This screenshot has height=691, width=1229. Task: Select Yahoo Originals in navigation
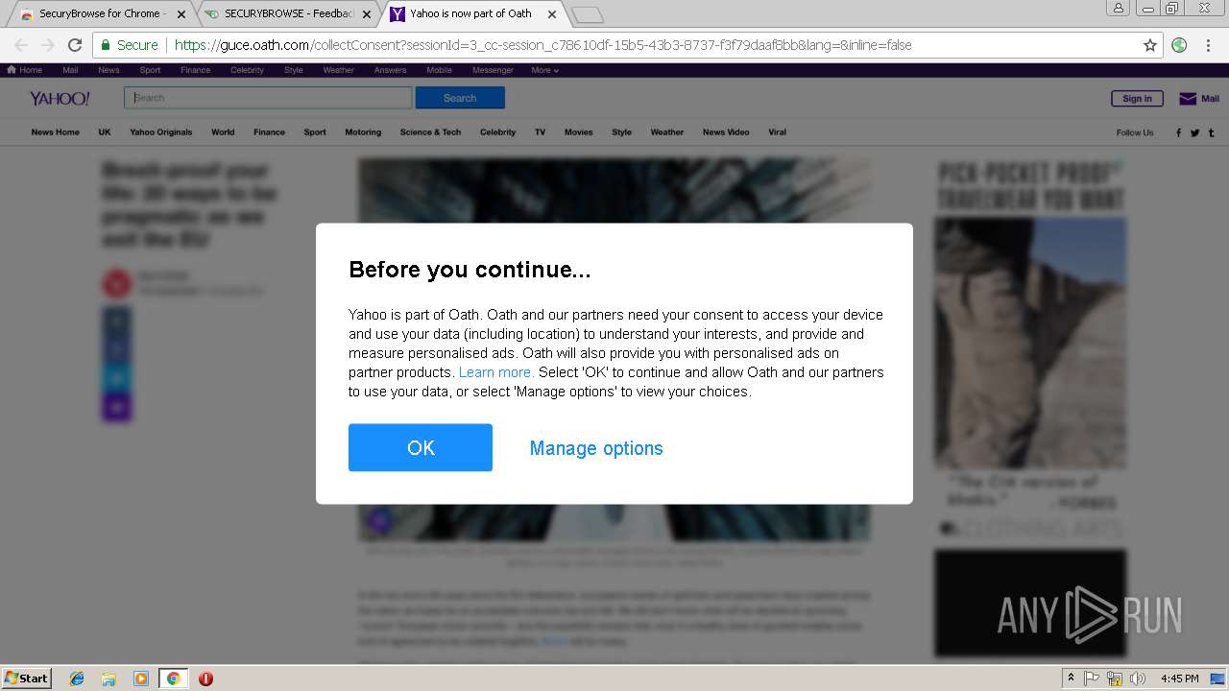160,132
